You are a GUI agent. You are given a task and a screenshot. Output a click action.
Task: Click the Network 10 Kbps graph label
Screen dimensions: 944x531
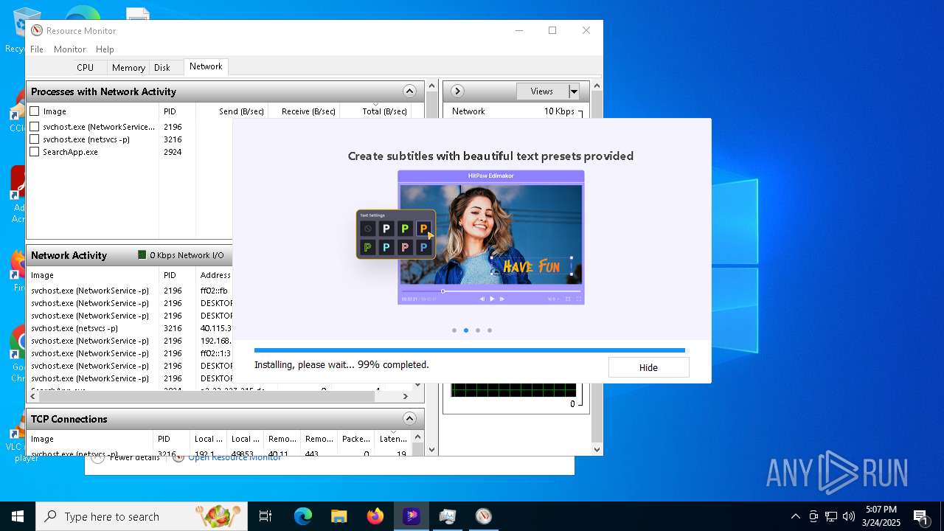[x=513, y=111]
